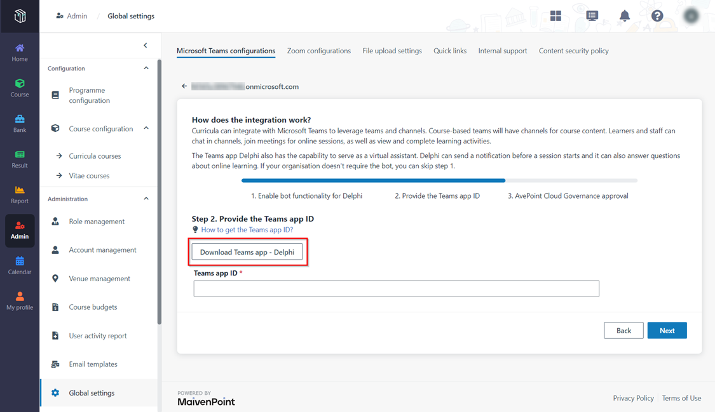Click the setup steps progress bar
Image resolution: width=715 pixels, height=412 pixels.
click(x=440, y=181)
